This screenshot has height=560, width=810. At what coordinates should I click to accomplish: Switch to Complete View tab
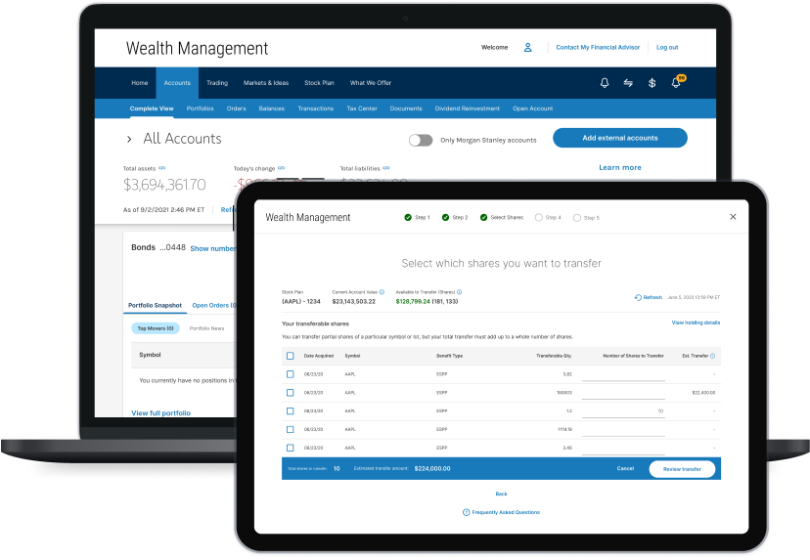(152, 108)
